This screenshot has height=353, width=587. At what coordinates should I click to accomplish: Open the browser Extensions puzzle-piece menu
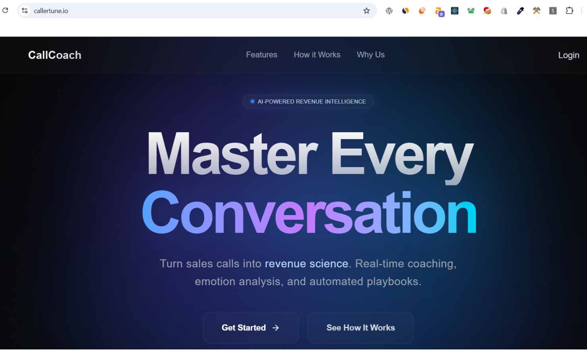pyautogui.click(x=570, y=11)
